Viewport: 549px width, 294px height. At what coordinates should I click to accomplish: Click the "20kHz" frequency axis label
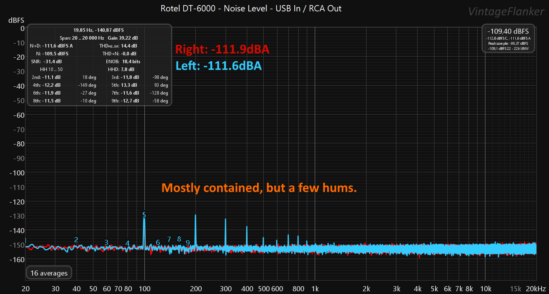(536, 289)
